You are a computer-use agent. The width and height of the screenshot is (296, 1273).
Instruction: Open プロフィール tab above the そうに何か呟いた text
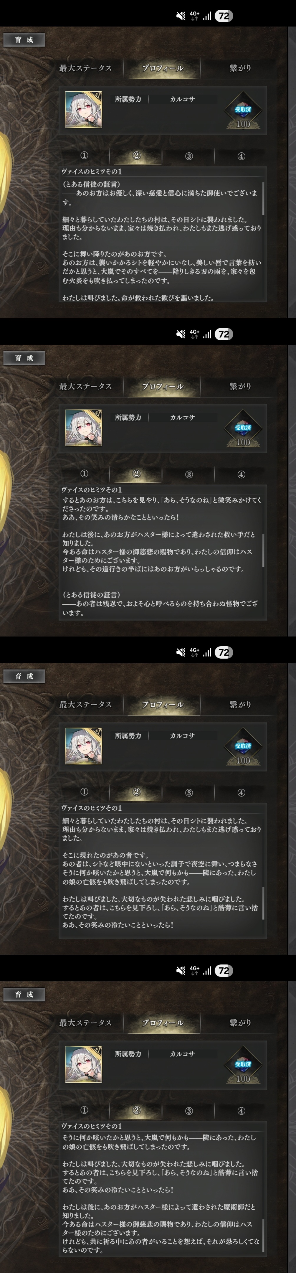[x=163, y=1023]
